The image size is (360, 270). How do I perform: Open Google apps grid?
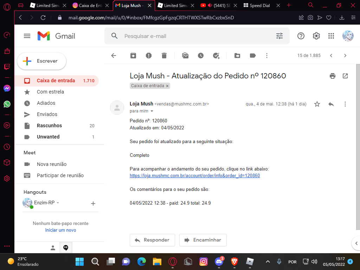[x=331, y=36]
